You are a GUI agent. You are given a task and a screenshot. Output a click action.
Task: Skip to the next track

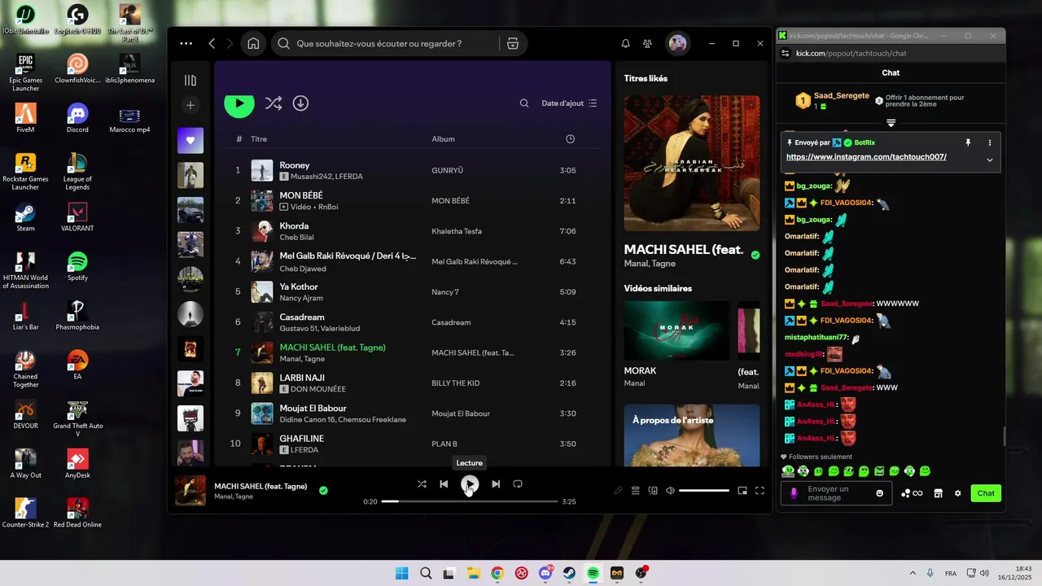click(x=496, y=484)
